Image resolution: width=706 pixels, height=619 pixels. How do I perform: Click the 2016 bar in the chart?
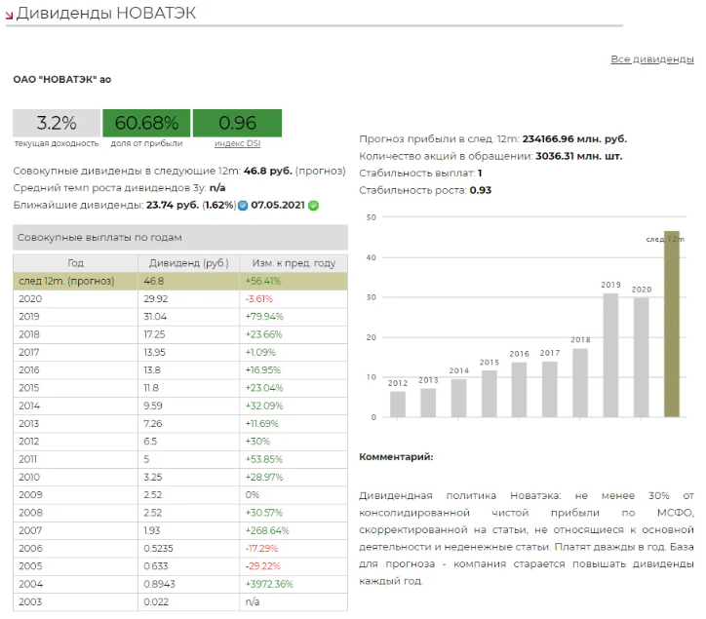pyautogui.click(x=519, y=389)
